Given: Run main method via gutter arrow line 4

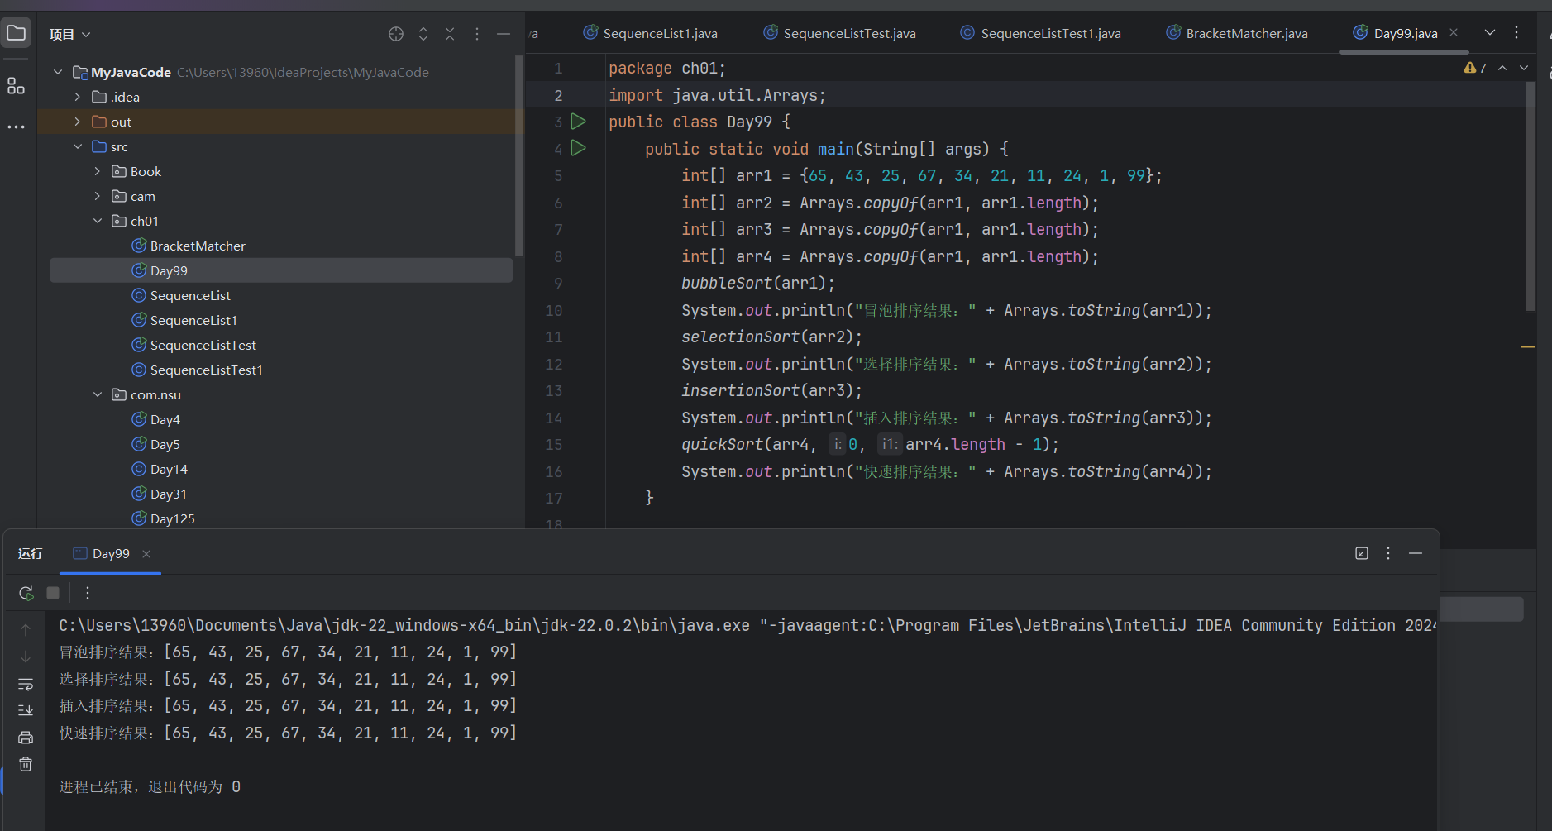Looking at the screenshot, I should 579,148.
